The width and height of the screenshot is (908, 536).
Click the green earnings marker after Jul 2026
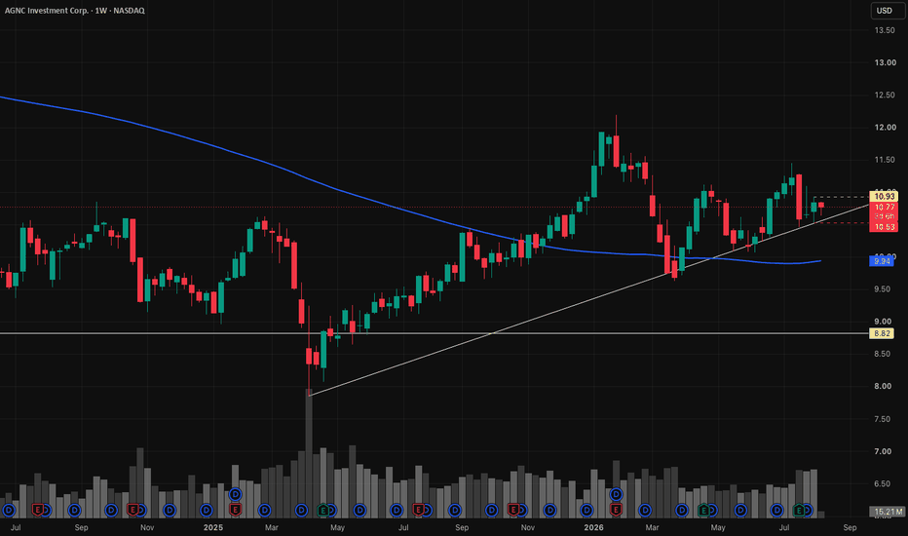[x=799, y=511]
